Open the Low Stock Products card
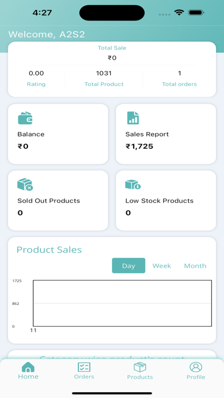 pos(166,201)
